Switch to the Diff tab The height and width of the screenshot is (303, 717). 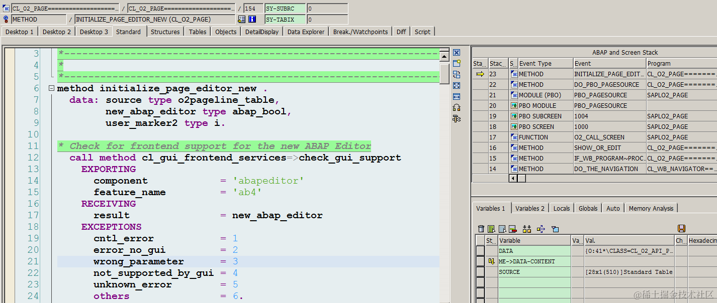pyautogui.click(x=401, y=32)
